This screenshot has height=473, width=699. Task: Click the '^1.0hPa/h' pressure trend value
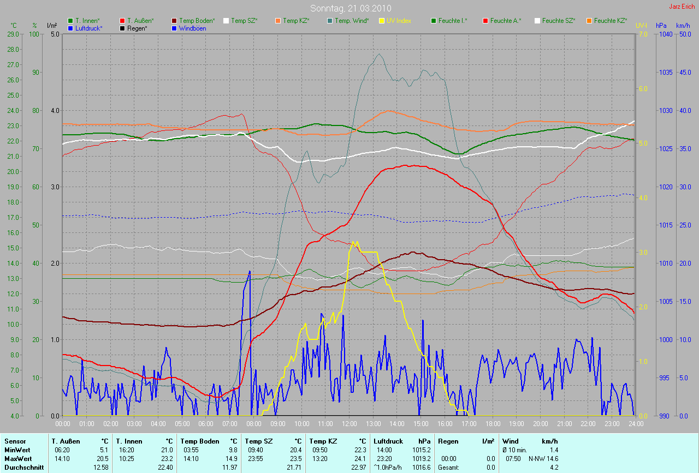(x=388, y=468)
